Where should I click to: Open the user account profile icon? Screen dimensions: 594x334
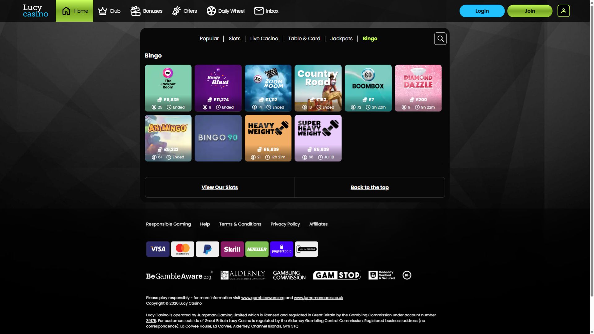coord(563,11)
